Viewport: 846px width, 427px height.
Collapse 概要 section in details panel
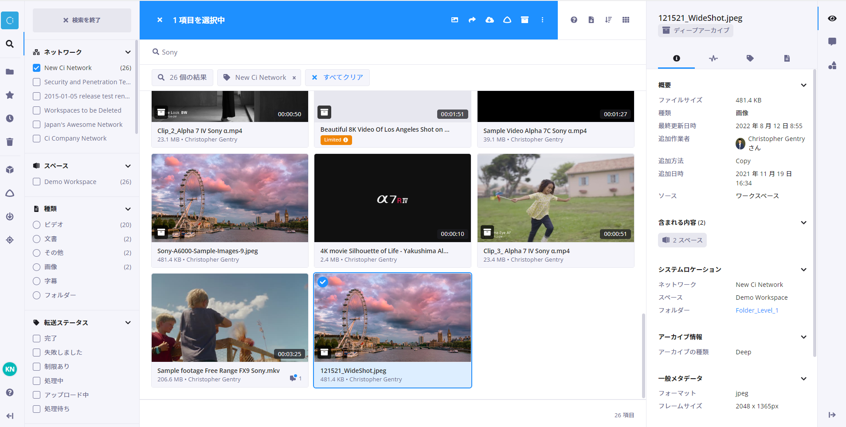coord(803,85)
